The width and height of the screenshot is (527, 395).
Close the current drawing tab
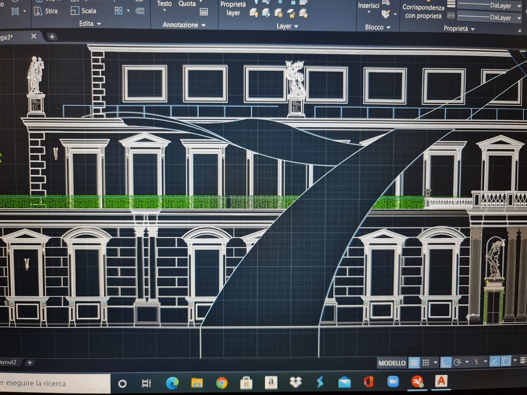[x=34, y=36]
